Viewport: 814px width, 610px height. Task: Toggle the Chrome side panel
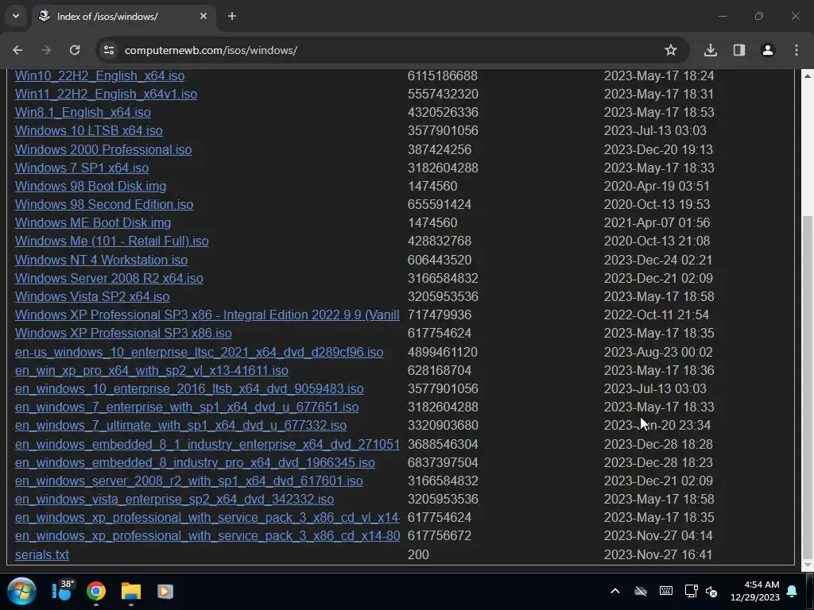click(739, 50)
